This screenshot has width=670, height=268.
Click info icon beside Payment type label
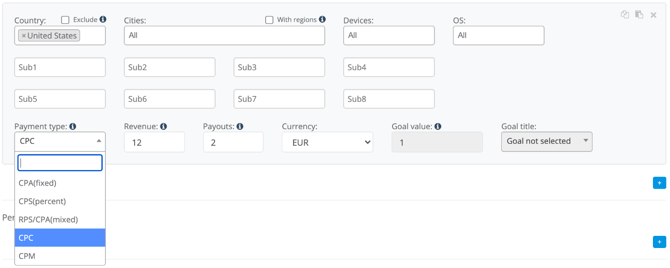(73, 126)
